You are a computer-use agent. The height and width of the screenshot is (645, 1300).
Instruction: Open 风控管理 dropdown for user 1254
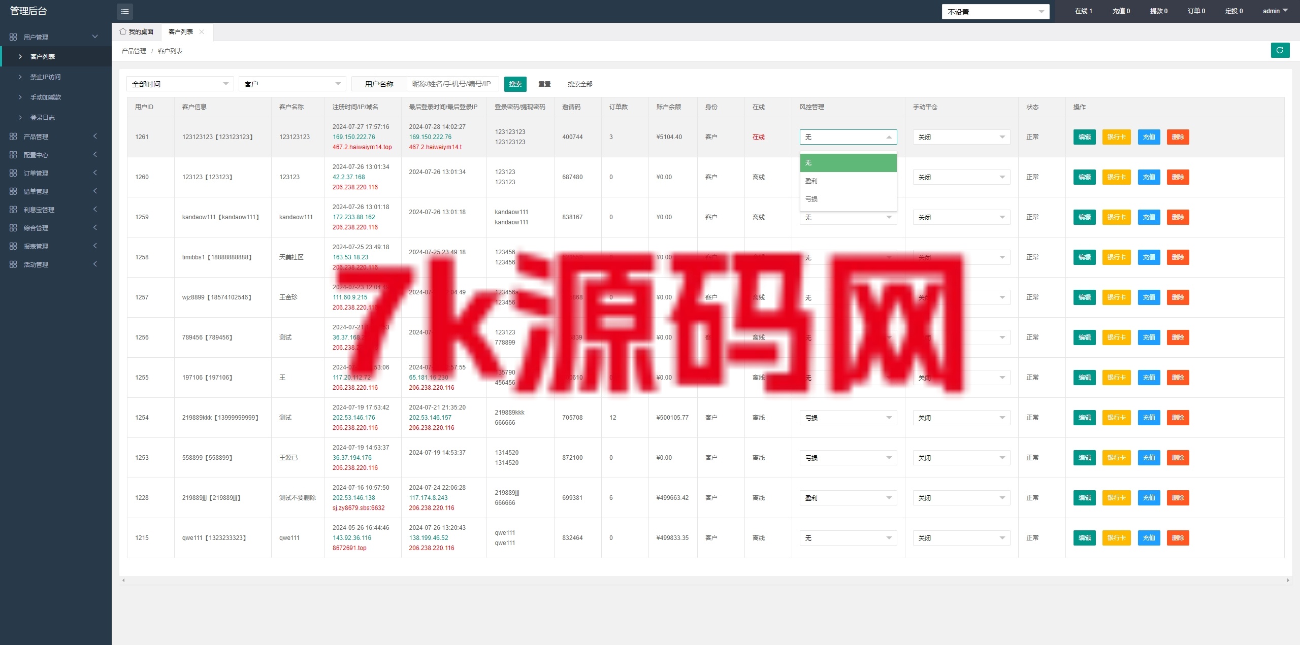pyautogui.click(x=848, y=418)
